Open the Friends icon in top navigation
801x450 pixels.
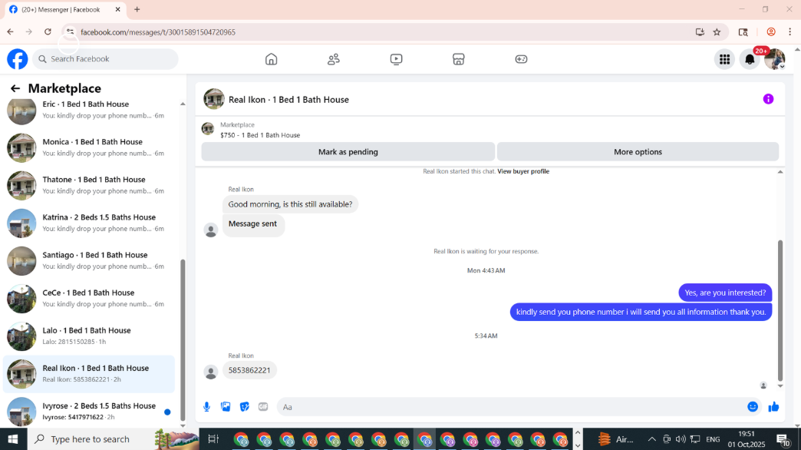pos(334,59)
